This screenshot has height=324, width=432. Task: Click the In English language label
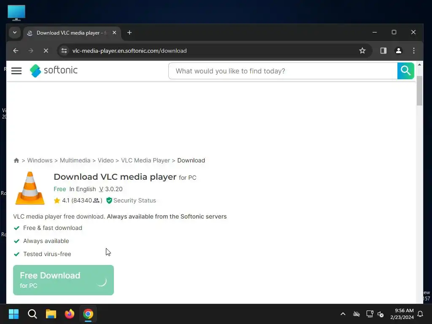tap(83, 189)
